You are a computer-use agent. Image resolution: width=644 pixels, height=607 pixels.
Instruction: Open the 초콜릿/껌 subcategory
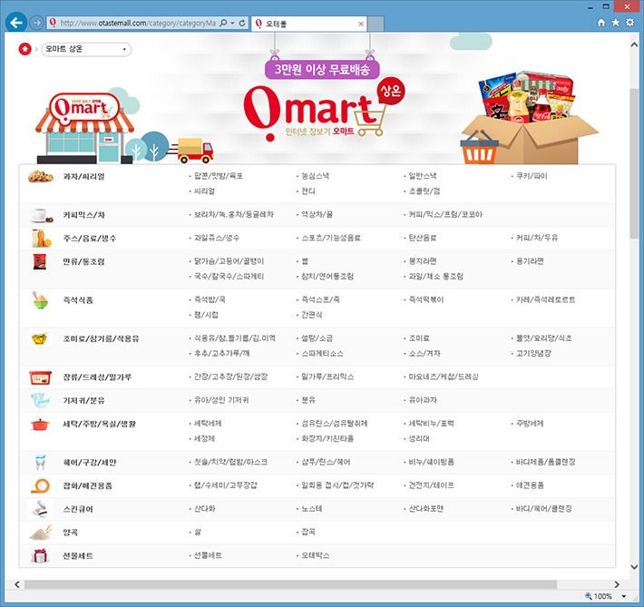click(x=424, y=191)
